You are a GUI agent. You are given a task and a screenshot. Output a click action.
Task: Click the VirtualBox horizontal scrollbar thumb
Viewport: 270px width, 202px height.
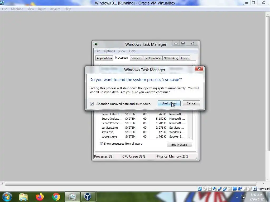tap(130, 184)
